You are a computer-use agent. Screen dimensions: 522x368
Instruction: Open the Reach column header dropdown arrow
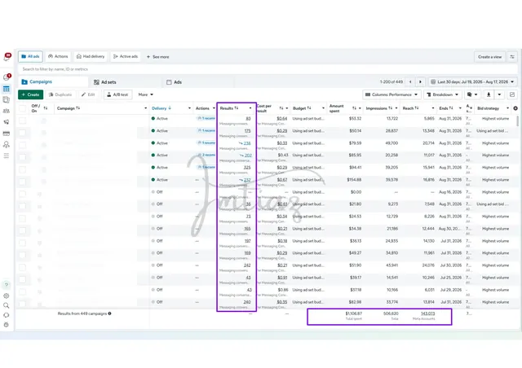(433, 108)
